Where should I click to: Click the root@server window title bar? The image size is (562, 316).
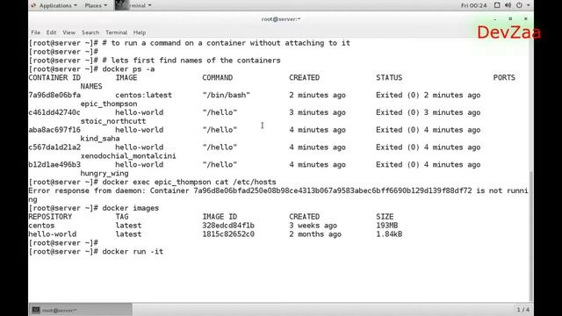[x=281, y=19]
